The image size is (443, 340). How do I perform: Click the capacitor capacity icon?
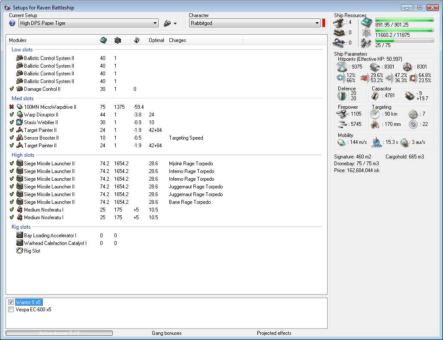click(375, 96)
